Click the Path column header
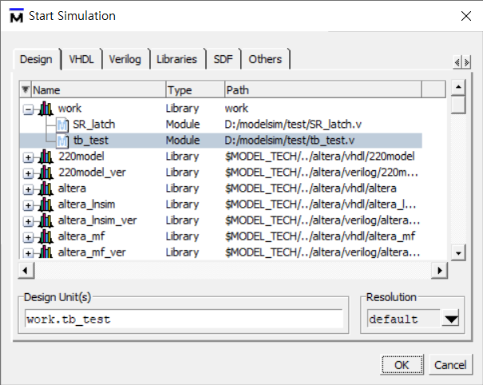The height and width of the screenshot is (385, 483). (x=323, y=90)
